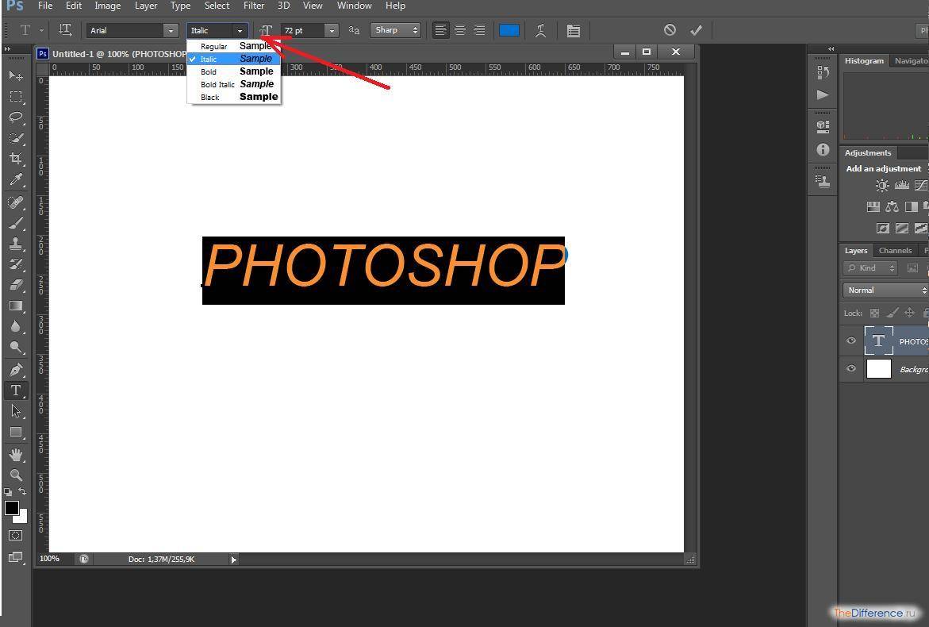
Task: Switch to the Channels tab
Action: [895, 250]
